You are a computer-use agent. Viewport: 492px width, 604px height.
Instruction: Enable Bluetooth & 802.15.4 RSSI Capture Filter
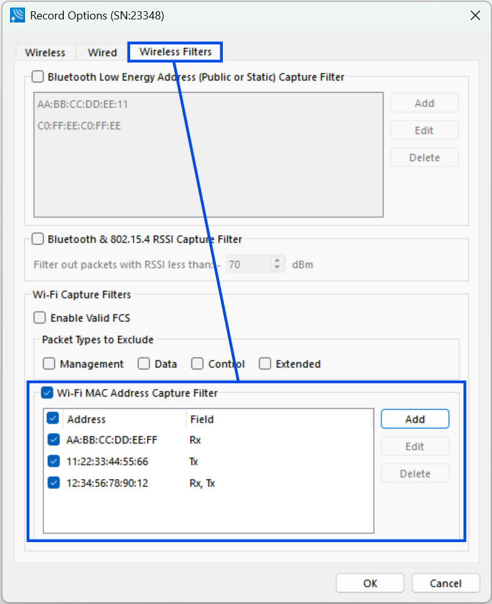pos(38,239)
